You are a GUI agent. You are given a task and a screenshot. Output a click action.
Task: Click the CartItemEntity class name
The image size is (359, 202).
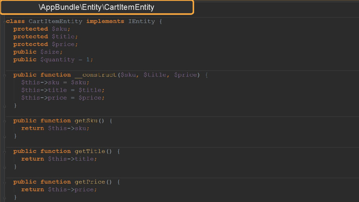(x=55, y=21)
